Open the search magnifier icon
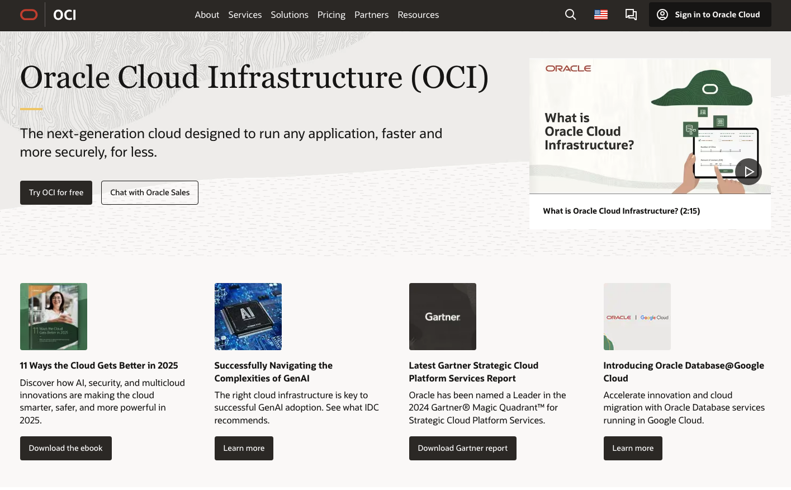This screenshot has width=791, height=490. (570, 15)
